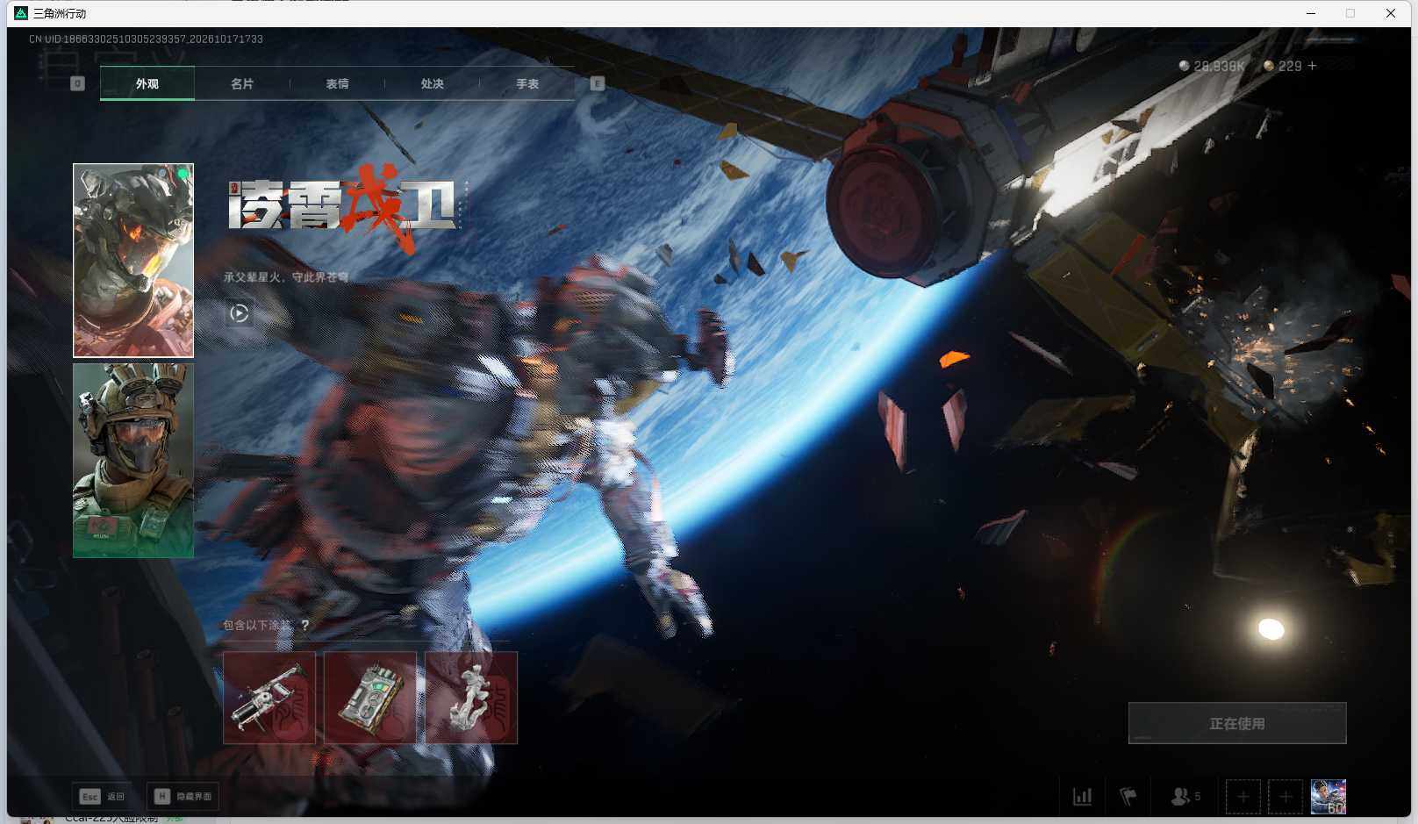Click the 229 currency balance
The height and width of the screenshot is (824, 1418).
[1283, 66]
